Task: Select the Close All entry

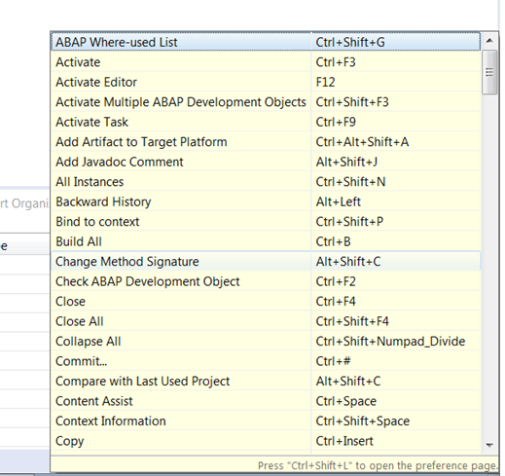Action: click(x=266, y=321)
